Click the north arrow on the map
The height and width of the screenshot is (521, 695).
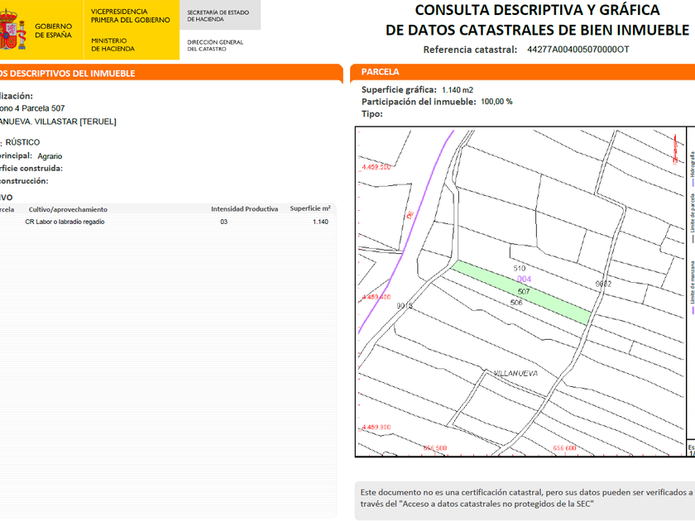tap(675, 150)
